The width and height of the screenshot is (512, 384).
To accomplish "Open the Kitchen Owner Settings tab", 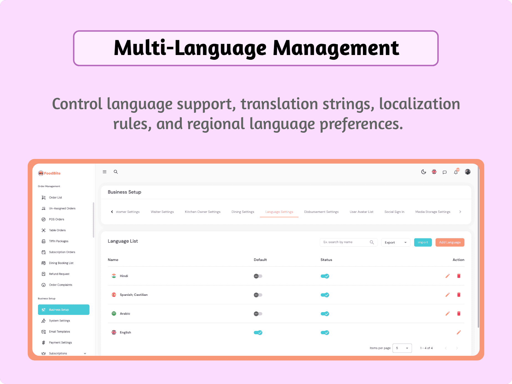I will pyautogui.click(x=203, y=212).
